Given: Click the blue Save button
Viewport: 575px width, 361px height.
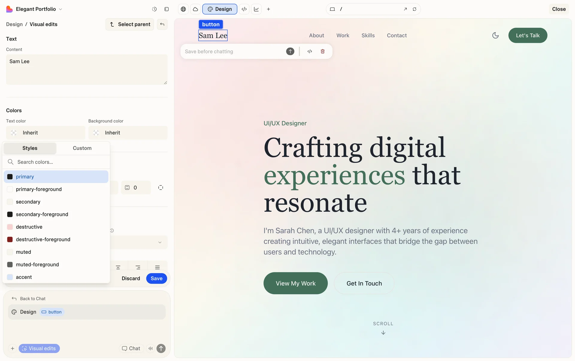Looking at the screenshot, I should click(156, 278).
